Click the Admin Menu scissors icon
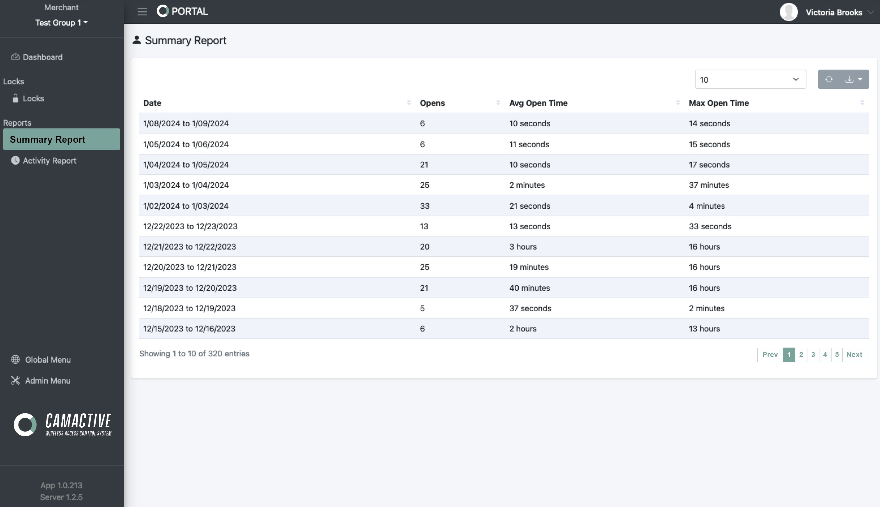Screen dimensions: 880x507 15,381
